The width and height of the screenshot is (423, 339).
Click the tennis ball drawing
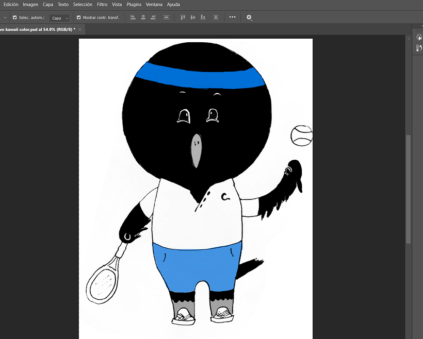(x=302, y=135)
